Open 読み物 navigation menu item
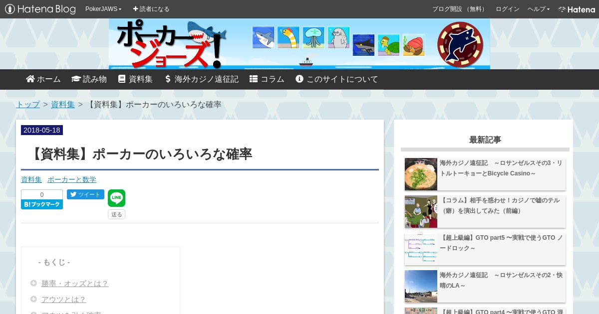Screen dimensions: 599x314 [89, 79]
